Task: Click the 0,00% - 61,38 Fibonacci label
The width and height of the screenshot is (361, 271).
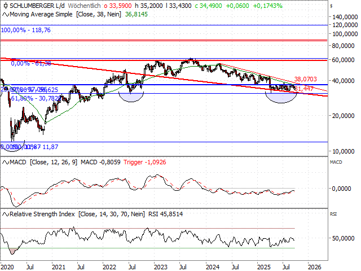Action: tap(31, 63)
